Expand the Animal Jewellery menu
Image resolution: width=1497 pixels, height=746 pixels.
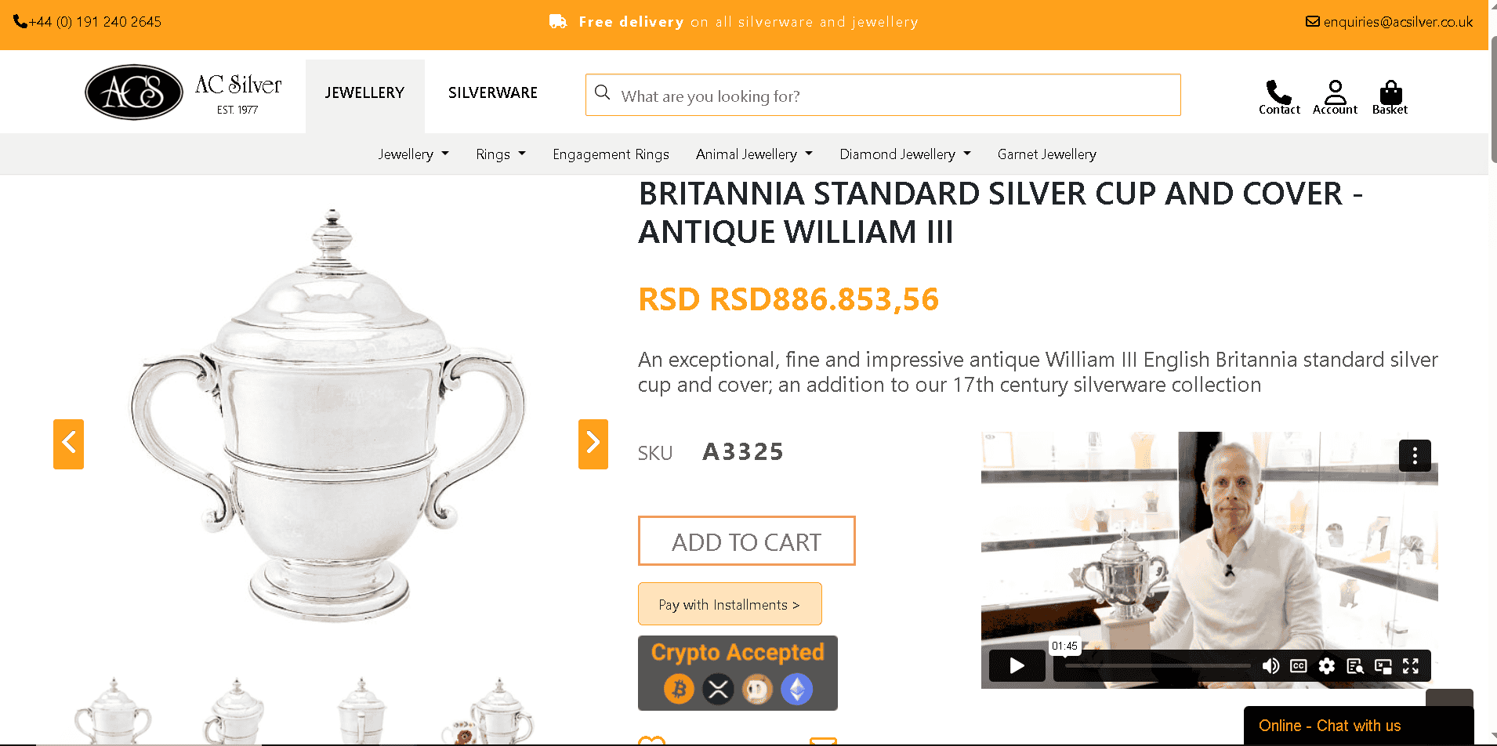753,154
